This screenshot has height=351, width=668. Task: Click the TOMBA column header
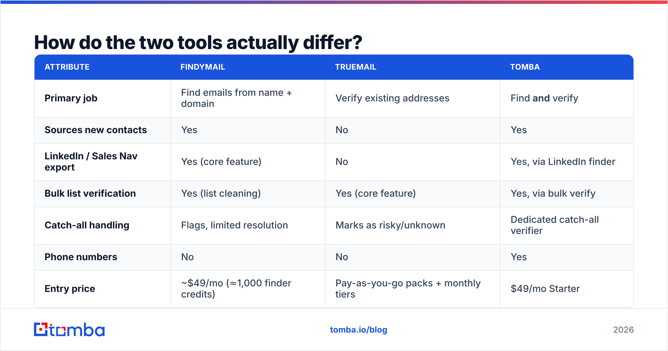click(525, 67)
